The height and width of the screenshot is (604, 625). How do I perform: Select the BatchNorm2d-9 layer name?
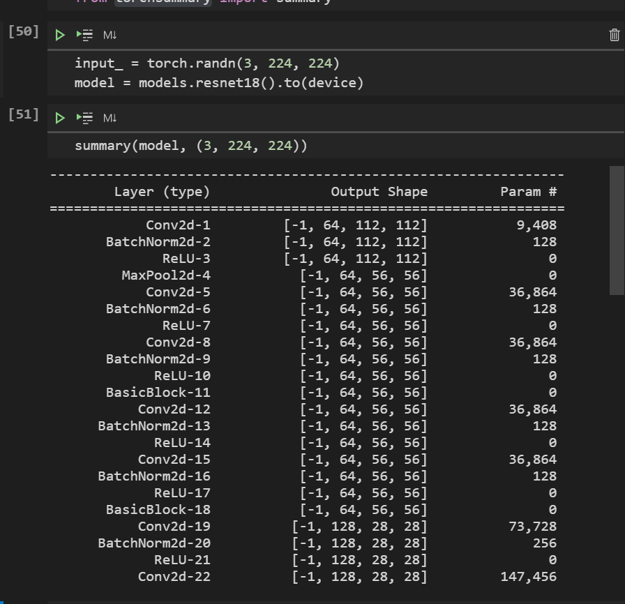158,359
